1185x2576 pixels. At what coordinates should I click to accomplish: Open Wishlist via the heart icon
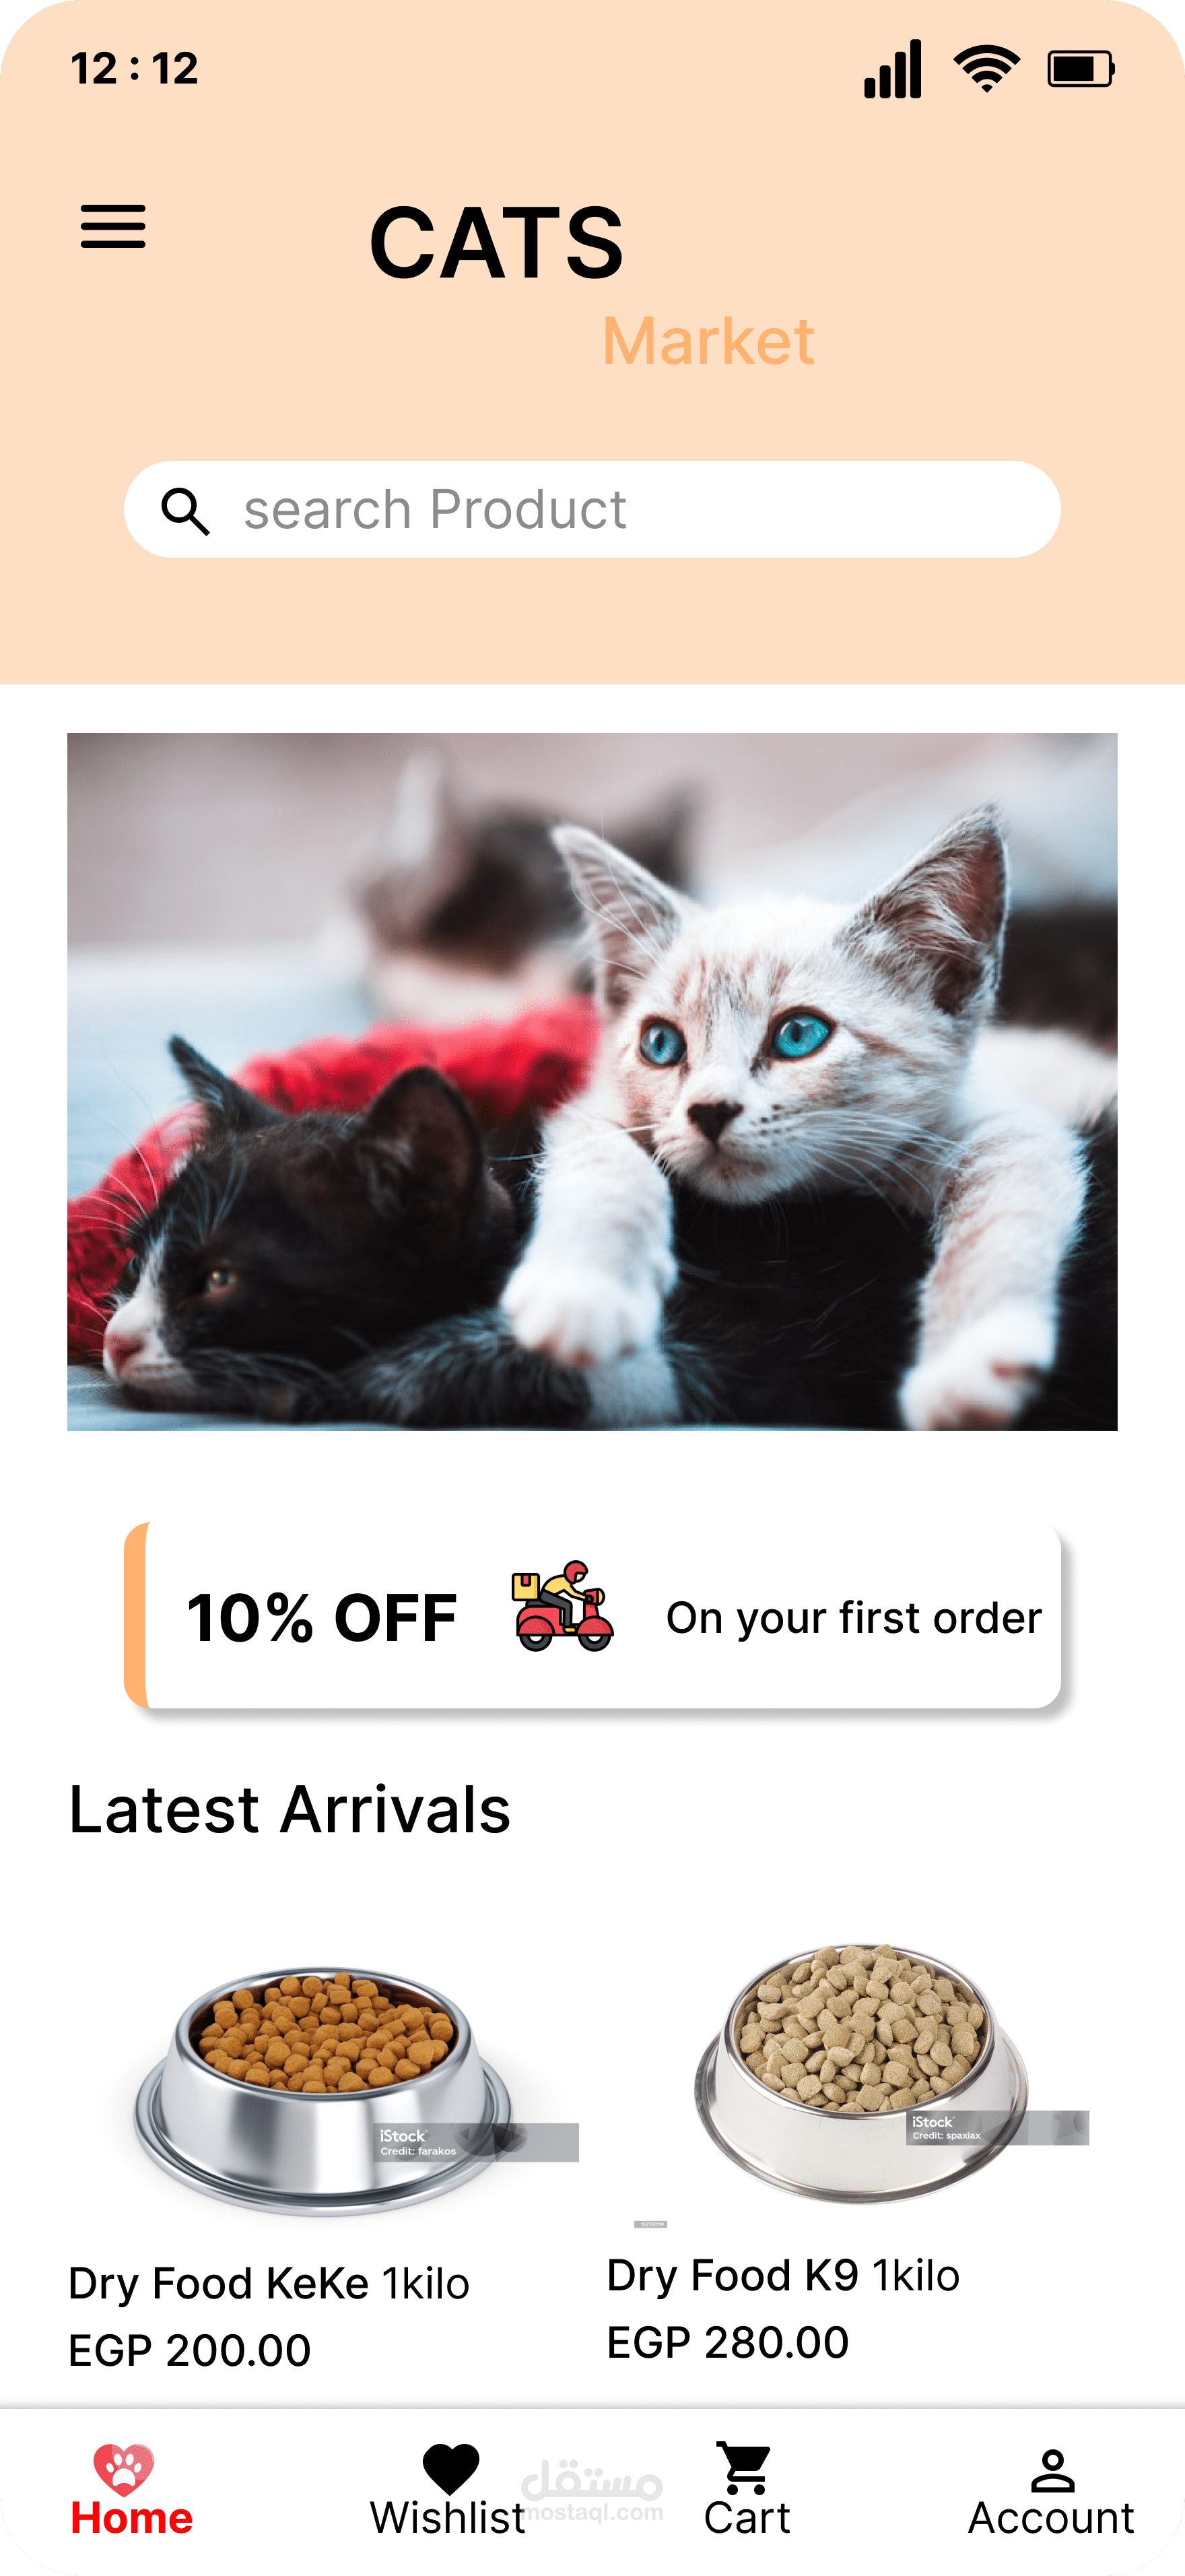click(x=450, y=2469)
